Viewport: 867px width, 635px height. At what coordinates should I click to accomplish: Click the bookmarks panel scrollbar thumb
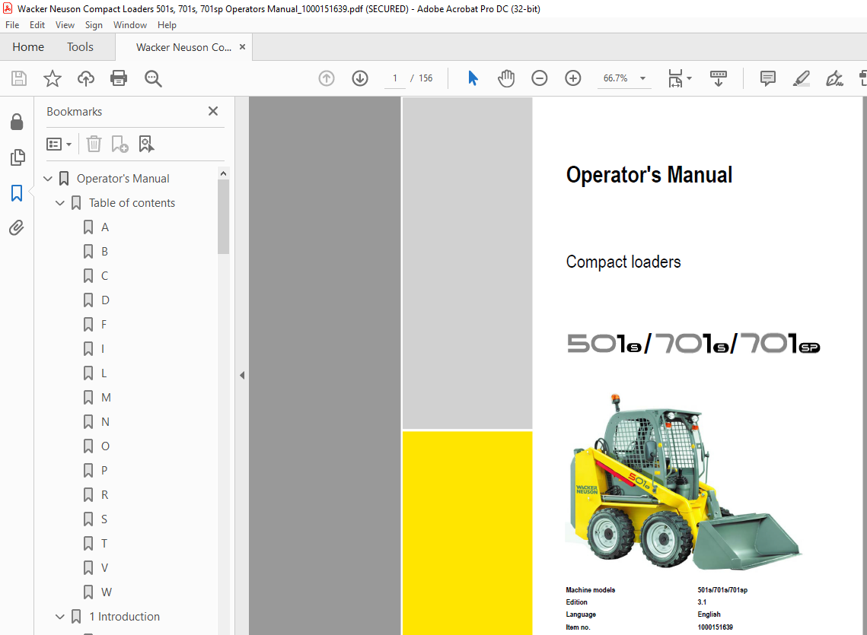(x=223, y=217)
